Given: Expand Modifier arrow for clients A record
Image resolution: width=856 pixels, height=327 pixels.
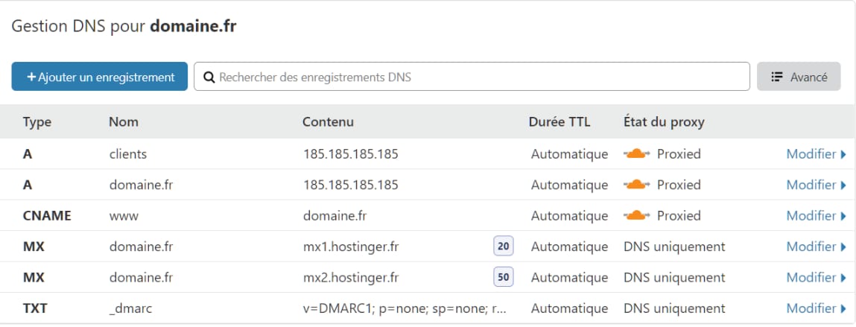Looking at the screenshot, I should point(843,154).
